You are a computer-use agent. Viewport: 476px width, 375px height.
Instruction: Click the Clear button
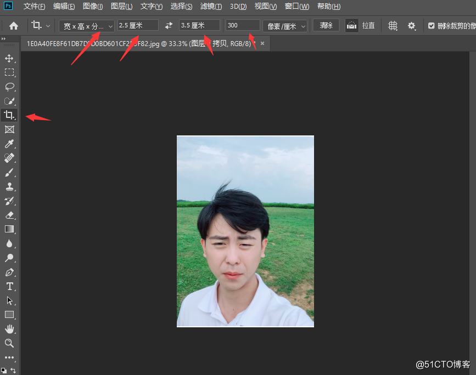click(326, 25)
